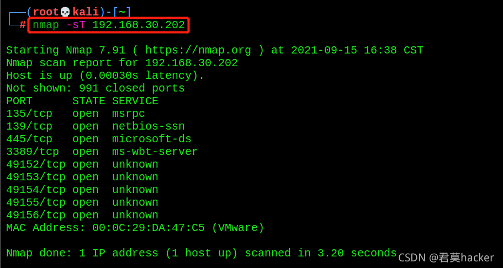Click the 49153/tcp port row
This screenshot has width=503, height=268.
82,177
